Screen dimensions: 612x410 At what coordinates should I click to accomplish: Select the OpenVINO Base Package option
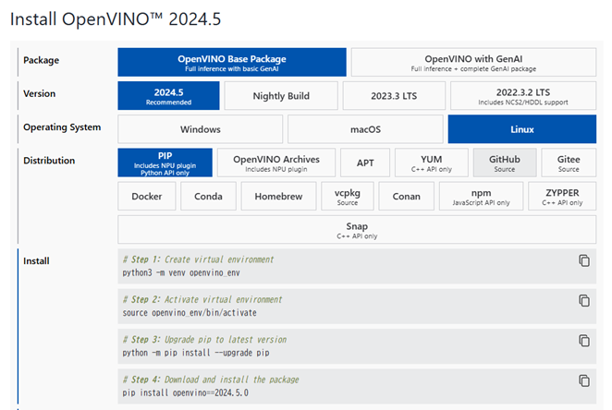(232, 63)
